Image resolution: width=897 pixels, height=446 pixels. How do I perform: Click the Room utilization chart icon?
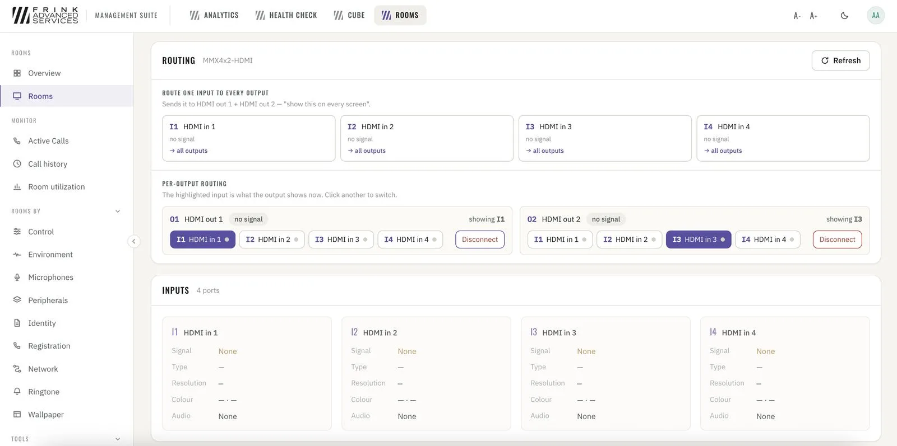click(17, 187)
